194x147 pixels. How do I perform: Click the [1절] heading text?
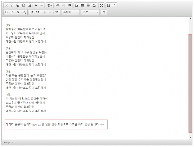8,25
